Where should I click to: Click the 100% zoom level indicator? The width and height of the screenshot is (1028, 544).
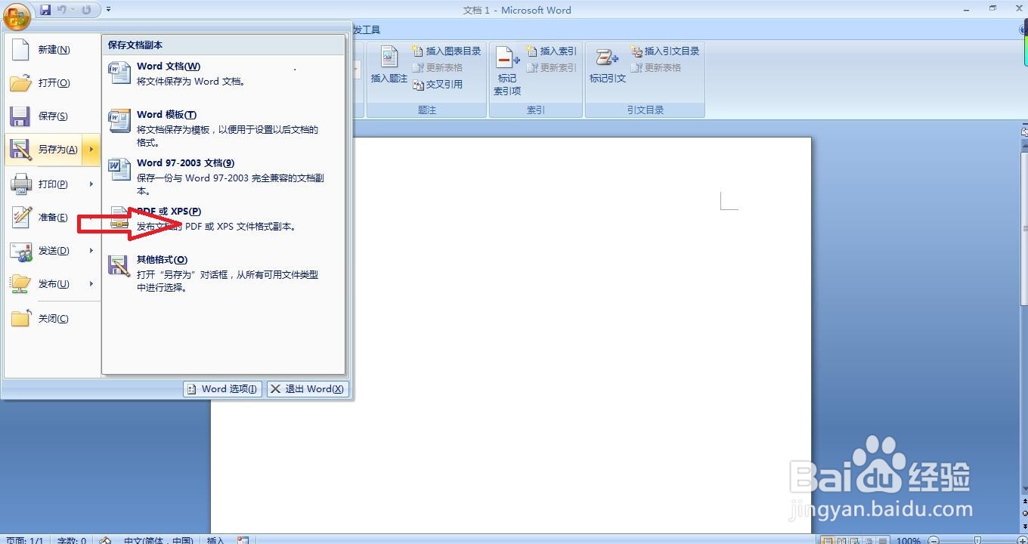pyautogui.click(x=909, y=541)
